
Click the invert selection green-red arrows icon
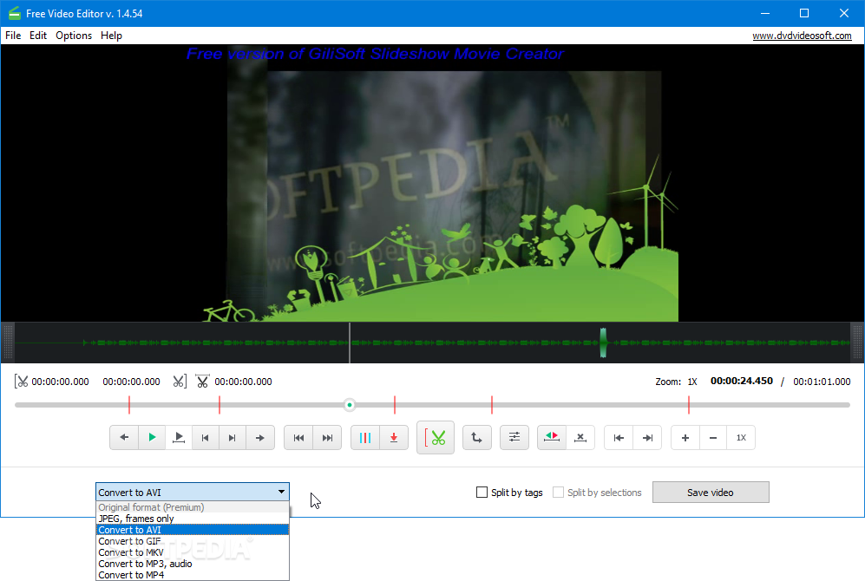tap(552, 438)
